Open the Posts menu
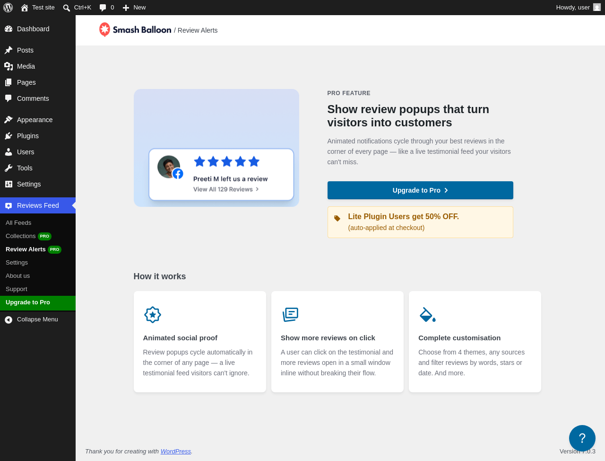The image size is (605, 461). (x=38, y=50)
